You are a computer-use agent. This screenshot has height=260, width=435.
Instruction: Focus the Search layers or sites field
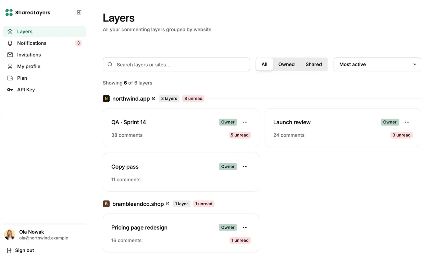(x=176, y=64)
